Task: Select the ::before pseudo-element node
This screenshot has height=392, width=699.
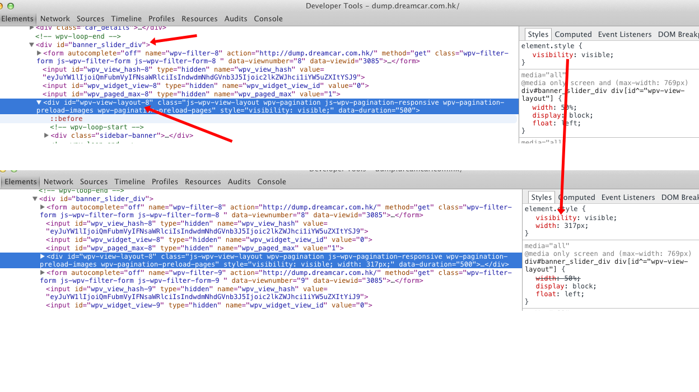Action: point(66,119)
